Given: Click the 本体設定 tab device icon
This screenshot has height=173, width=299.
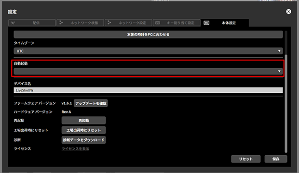Looking at the screenshot, I should [206, 23].
